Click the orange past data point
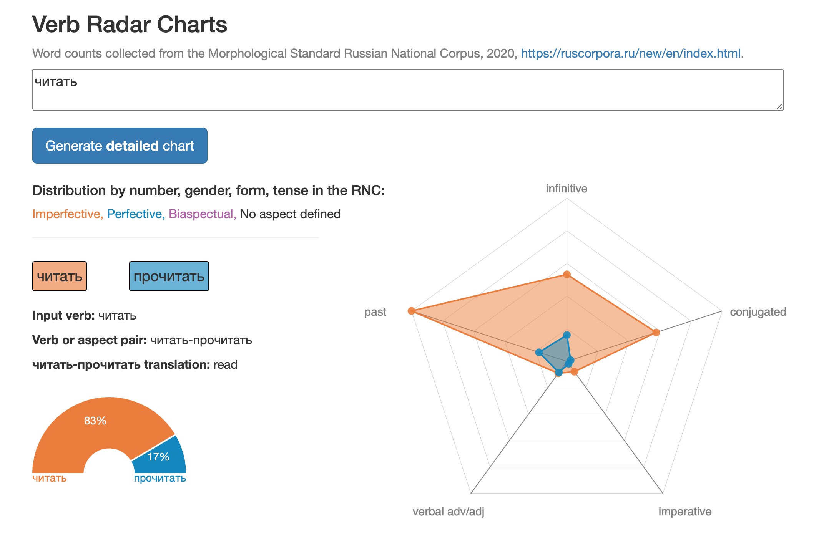This screenshot has height=540, width=834. 411,311
